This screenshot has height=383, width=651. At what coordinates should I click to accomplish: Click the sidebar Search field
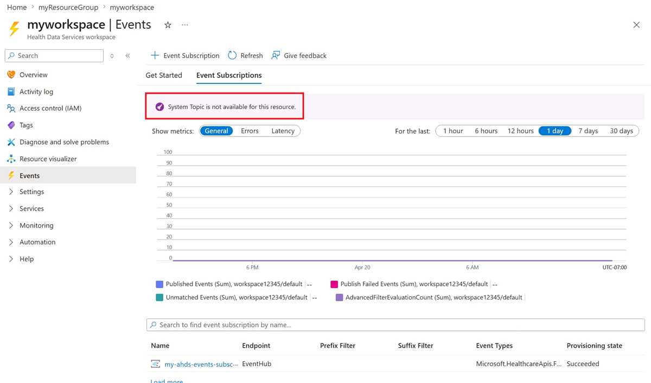54,56
